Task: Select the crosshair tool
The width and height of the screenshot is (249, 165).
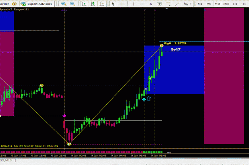Action: (122, 4)
